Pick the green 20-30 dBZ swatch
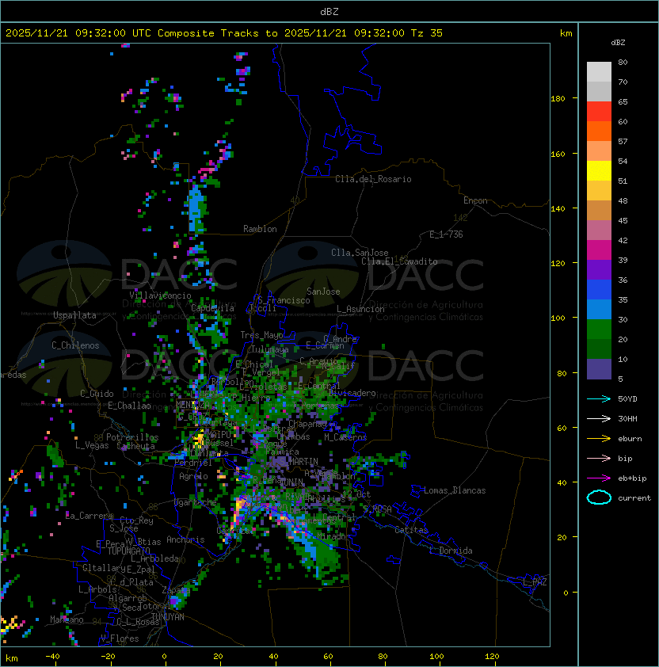This screenshot has height=667, width=659. pyautogui.click(x=599, y=329)
